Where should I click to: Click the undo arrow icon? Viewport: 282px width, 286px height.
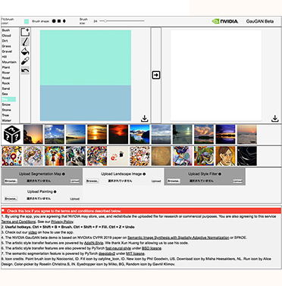[25, 70]
